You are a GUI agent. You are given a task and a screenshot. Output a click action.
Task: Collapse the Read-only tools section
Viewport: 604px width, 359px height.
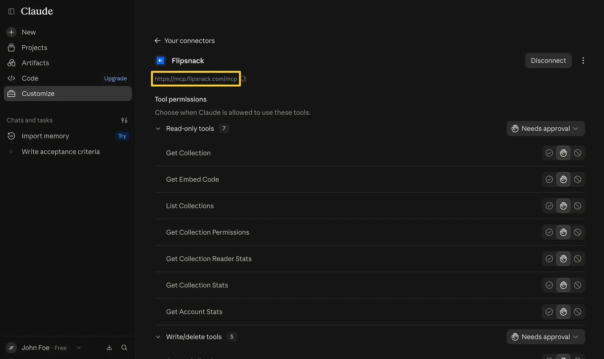tap(158, 129)
